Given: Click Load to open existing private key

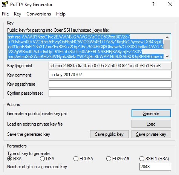Looking at the screenshot, I should tap(151, 124).
